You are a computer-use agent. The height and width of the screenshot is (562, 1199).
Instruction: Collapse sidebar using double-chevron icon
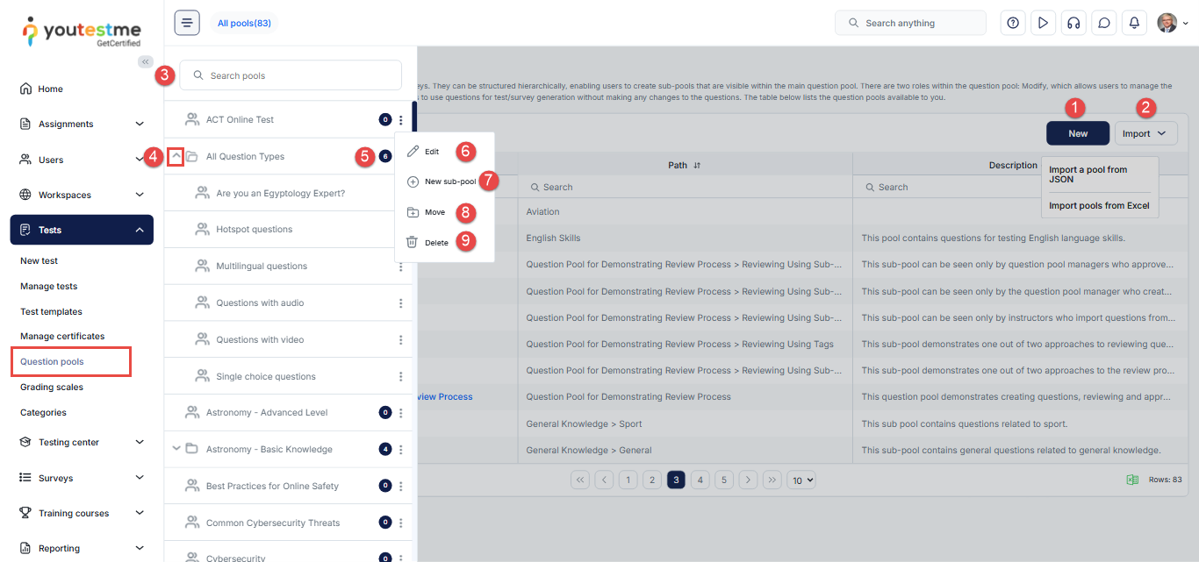[145, 61]
